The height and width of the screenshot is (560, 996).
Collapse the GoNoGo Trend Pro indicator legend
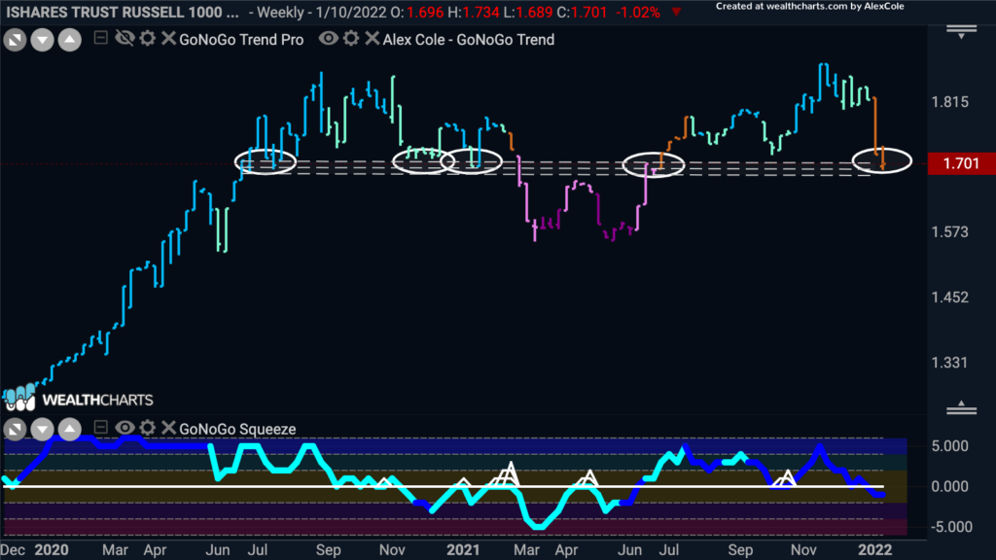100,38
